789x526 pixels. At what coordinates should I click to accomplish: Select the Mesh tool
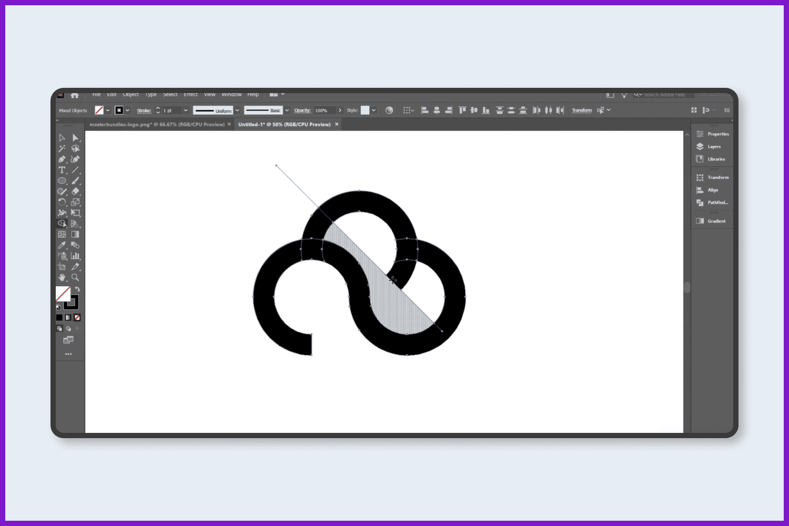pyautogui.click(x=62, y=235)
